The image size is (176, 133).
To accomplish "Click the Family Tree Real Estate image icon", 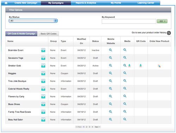I will point(43,112).
